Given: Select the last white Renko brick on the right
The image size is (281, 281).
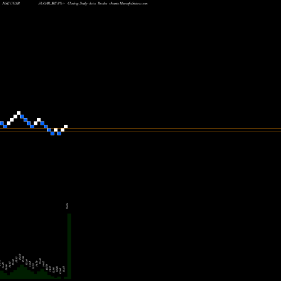Looking at the screenshot, I should [x=66, y=126].
